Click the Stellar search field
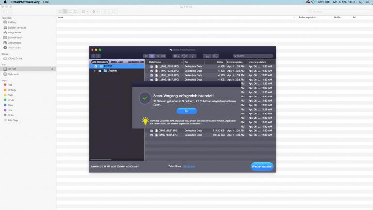The height and width of the screenshot is (210, 373). (x=253, y=56)
